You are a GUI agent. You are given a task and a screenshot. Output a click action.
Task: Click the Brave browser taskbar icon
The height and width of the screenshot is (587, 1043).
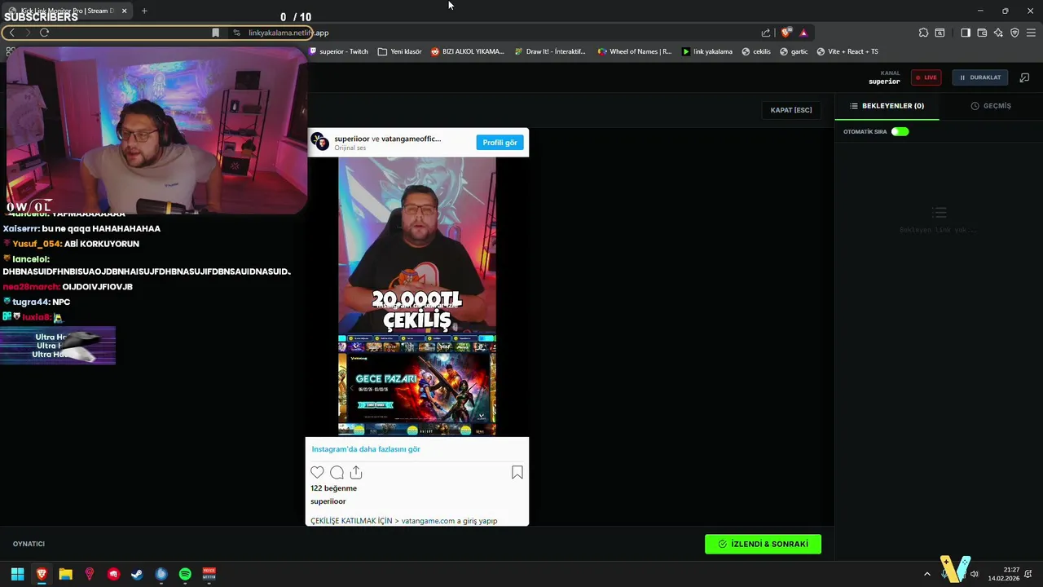pos(42,574)
